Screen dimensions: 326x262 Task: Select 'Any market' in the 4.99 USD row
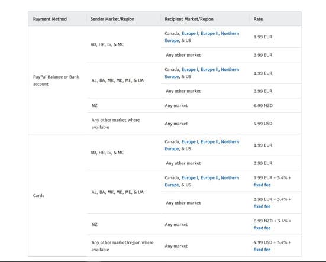tap(176, 124)
